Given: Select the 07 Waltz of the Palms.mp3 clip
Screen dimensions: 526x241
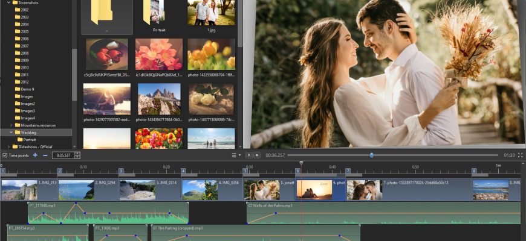Looking at the screenshot, I should (x=383, y=213).
